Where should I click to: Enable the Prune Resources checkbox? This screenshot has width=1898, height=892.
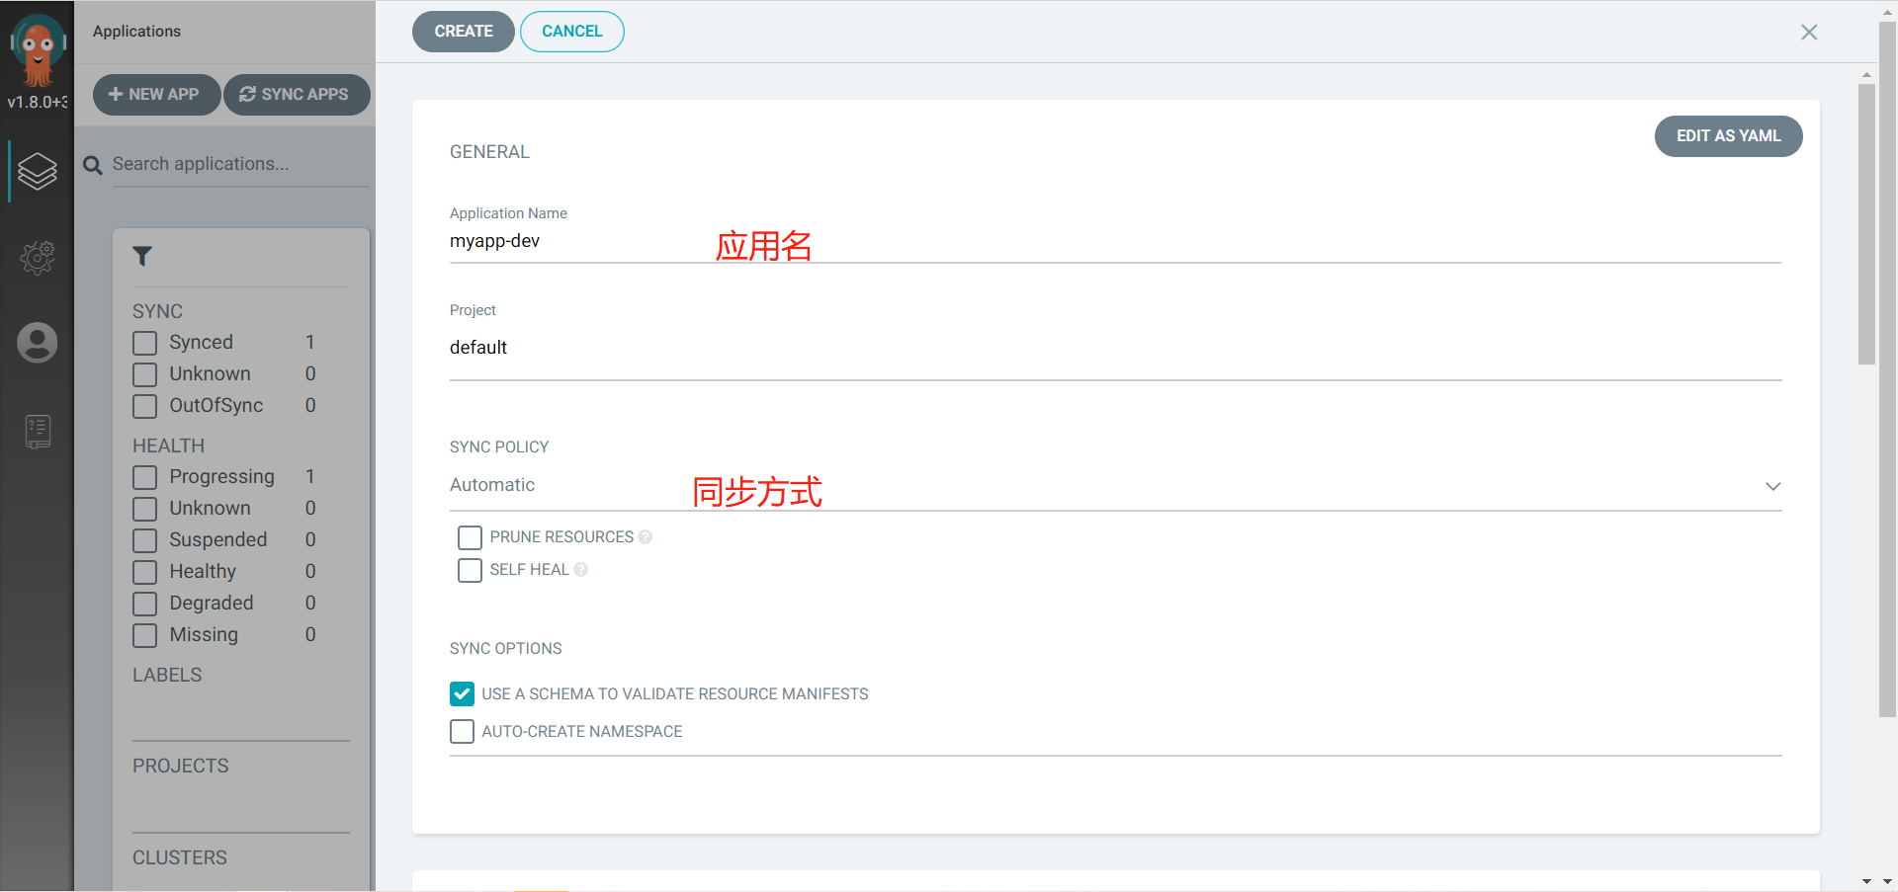[x=470, y=537]
